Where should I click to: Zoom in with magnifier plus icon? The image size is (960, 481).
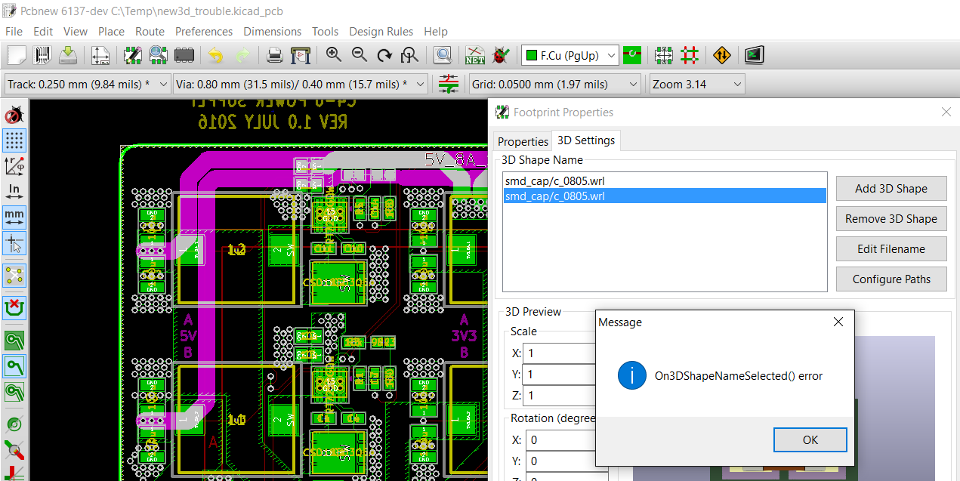334,55
